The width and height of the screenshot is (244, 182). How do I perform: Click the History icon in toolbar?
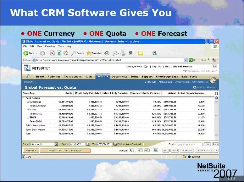[x=107, y=53]
